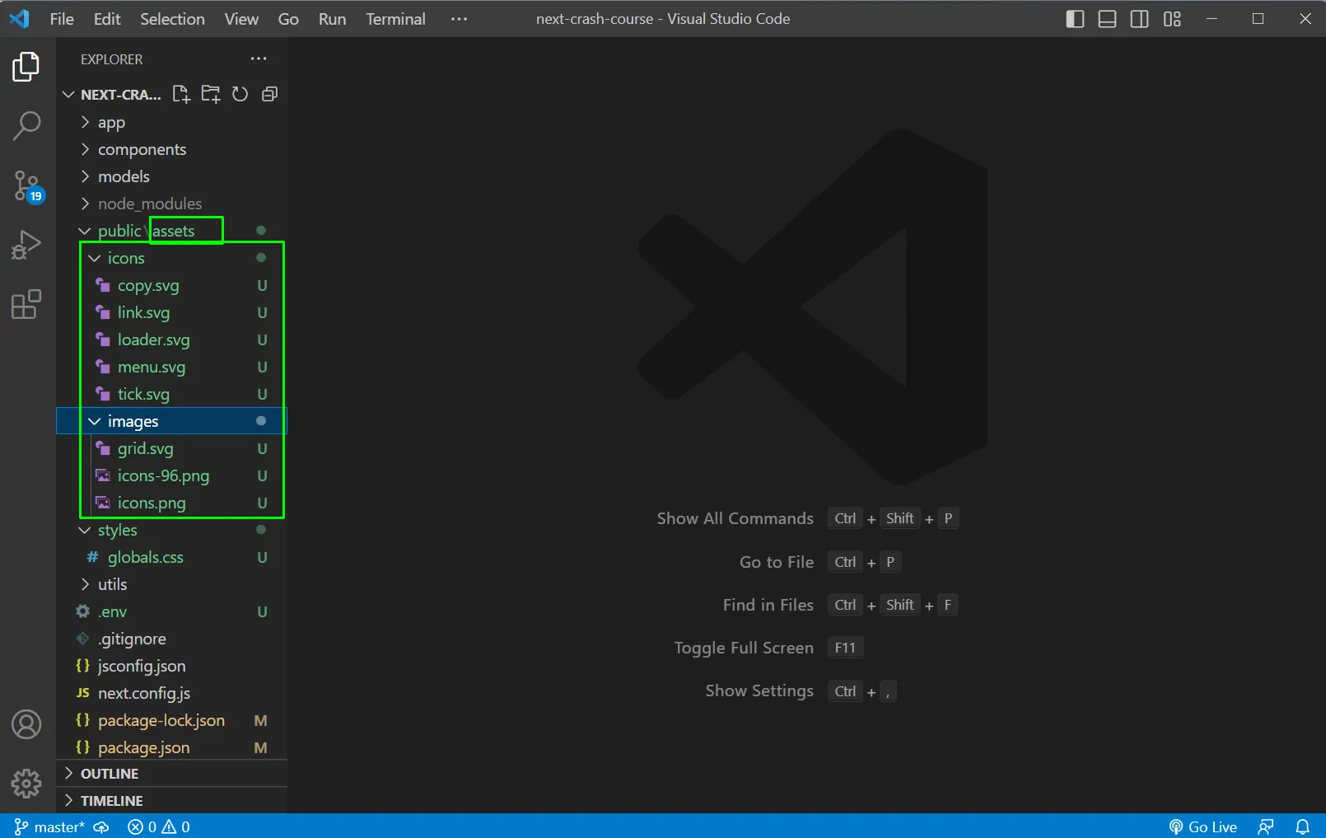
Task: Click the VS Code logo in title bar
Action: [19, 19]
